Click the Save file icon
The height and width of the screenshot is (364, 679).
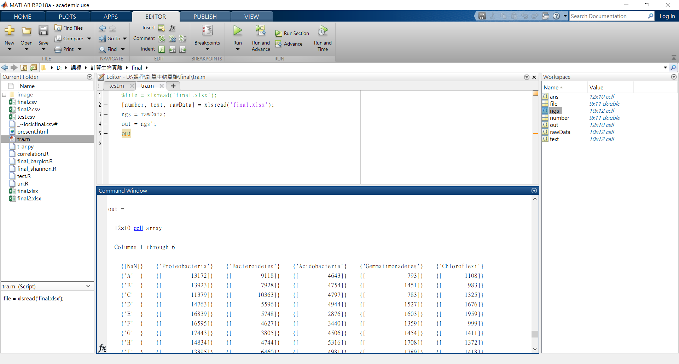coord(43,31)
